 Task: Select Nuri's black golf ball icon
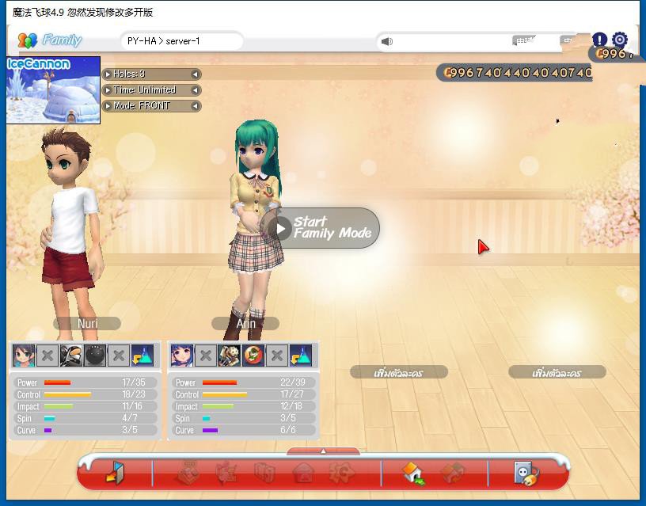pyautogui.click(x=95, y=356)
